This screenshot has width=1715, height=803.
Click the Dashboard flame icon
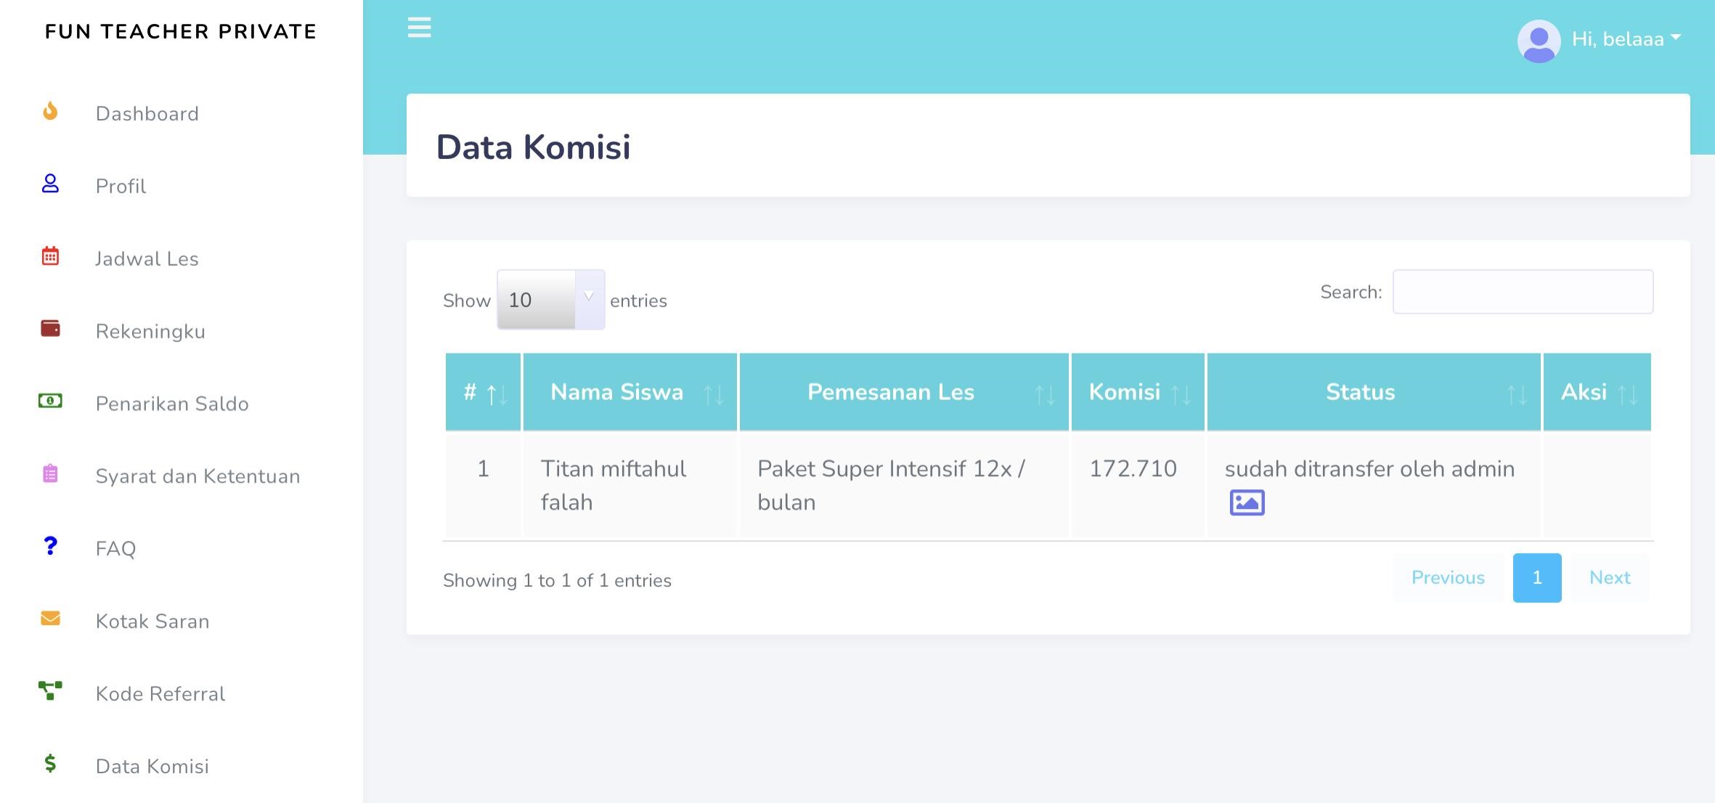coord(50,112)
